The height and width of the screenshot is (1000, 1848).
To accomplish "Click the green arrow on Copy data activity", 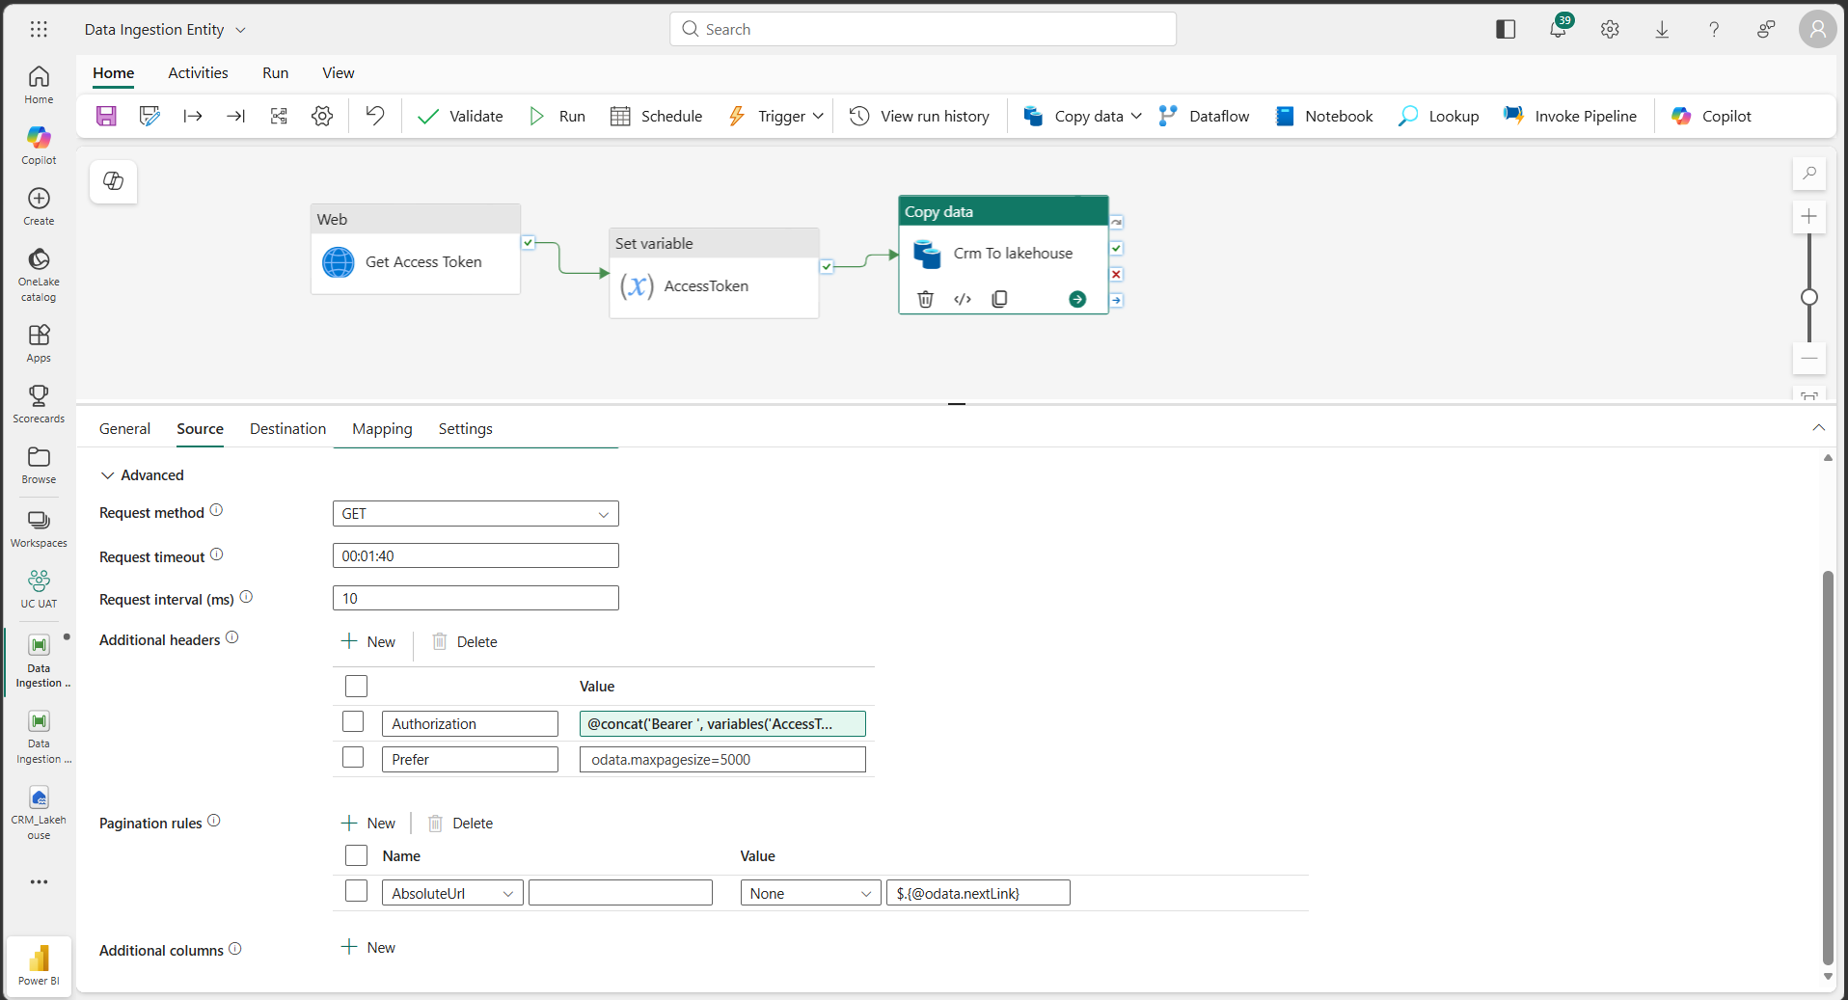I will [x=1077, y=299].
